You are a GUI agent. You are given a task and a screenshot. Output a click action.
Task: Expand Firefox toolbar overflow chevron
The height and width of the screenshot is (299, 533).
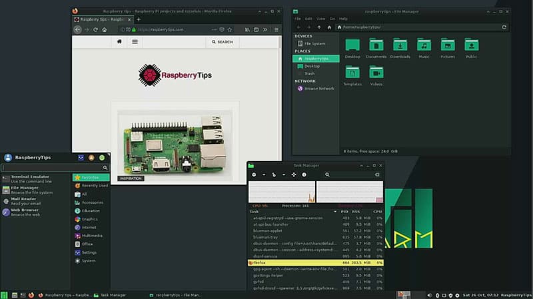265,29
